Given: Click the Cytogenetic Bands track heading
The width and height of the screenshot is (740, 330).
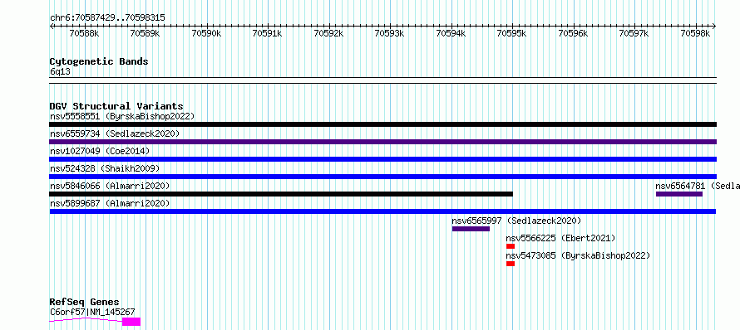Looking at the screenshot, I should pyautogui.click(x=99, y=61).
